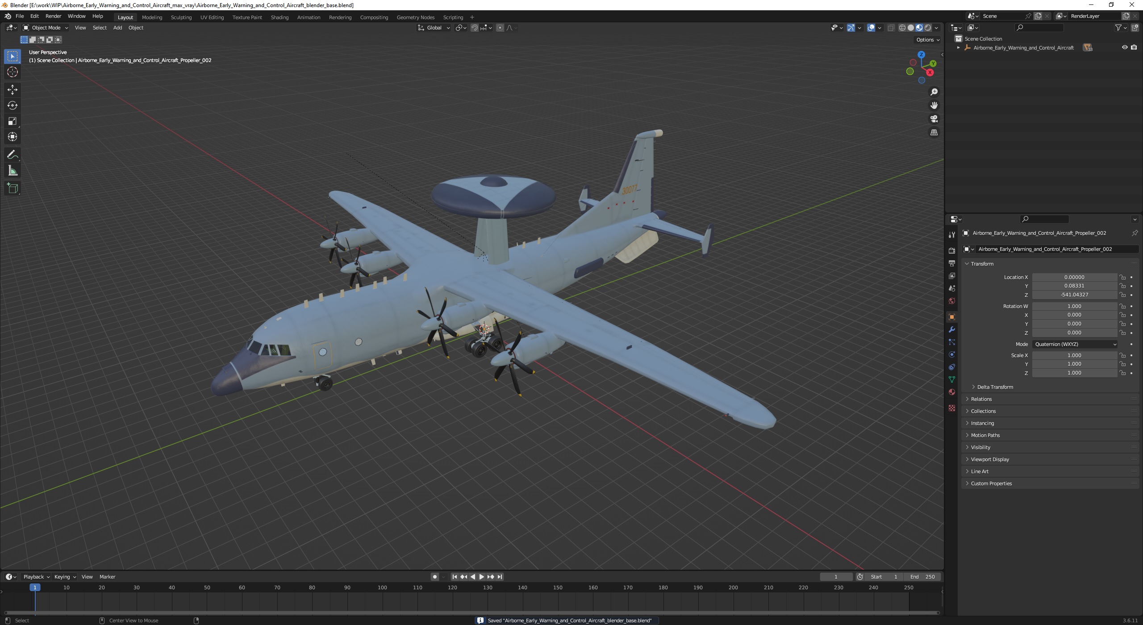Screen dimensions: 1143x625
Task: Switch to Rendered viewport shading
Action: (x=928, y=28)
